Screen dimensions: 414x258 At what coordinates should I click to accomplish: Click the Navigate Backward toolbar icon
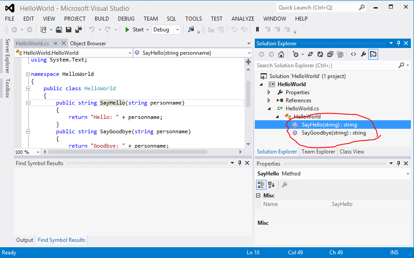tap(14, 30)
